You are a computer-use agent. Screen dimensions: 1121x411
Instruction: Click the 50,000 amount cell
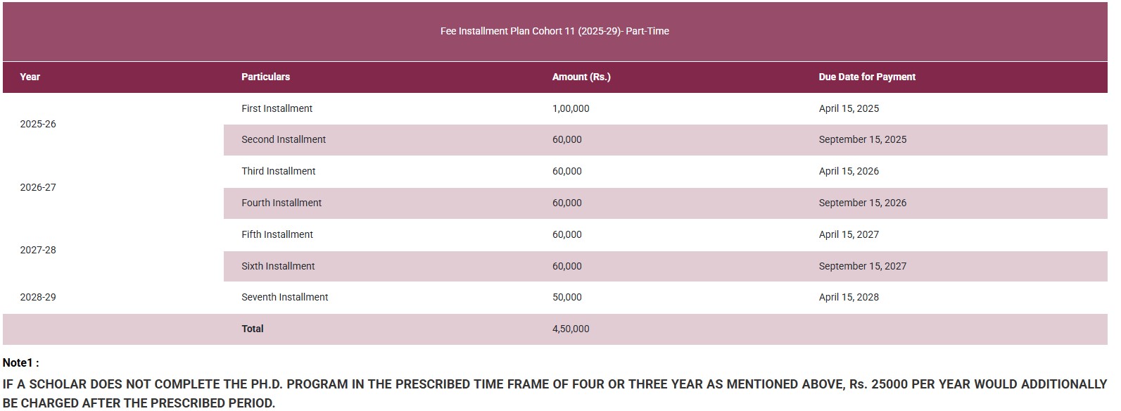click(x=567, y=297)
